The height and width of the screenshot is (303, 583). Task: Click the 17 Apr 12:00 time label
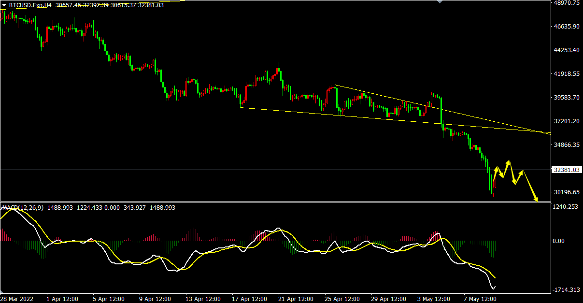point(250,299)
